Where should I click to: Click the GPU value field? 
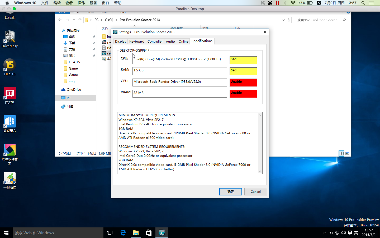pos(180,83)
